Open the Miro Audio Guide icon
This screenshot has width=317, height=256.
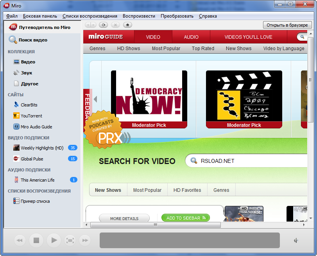[16, 126]
